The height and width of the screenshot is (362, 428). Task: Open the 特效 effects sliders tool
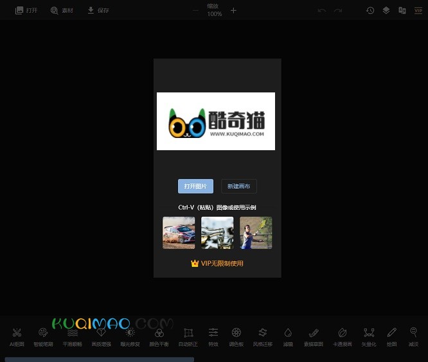(x=213, y=338)
